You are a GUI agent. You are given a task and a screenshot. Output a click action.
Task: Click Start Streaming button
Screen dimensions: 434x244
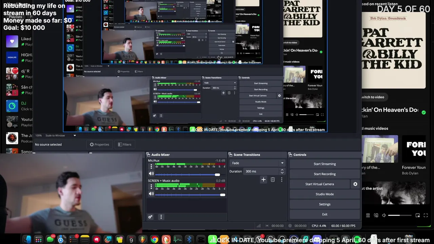(324, 164)
